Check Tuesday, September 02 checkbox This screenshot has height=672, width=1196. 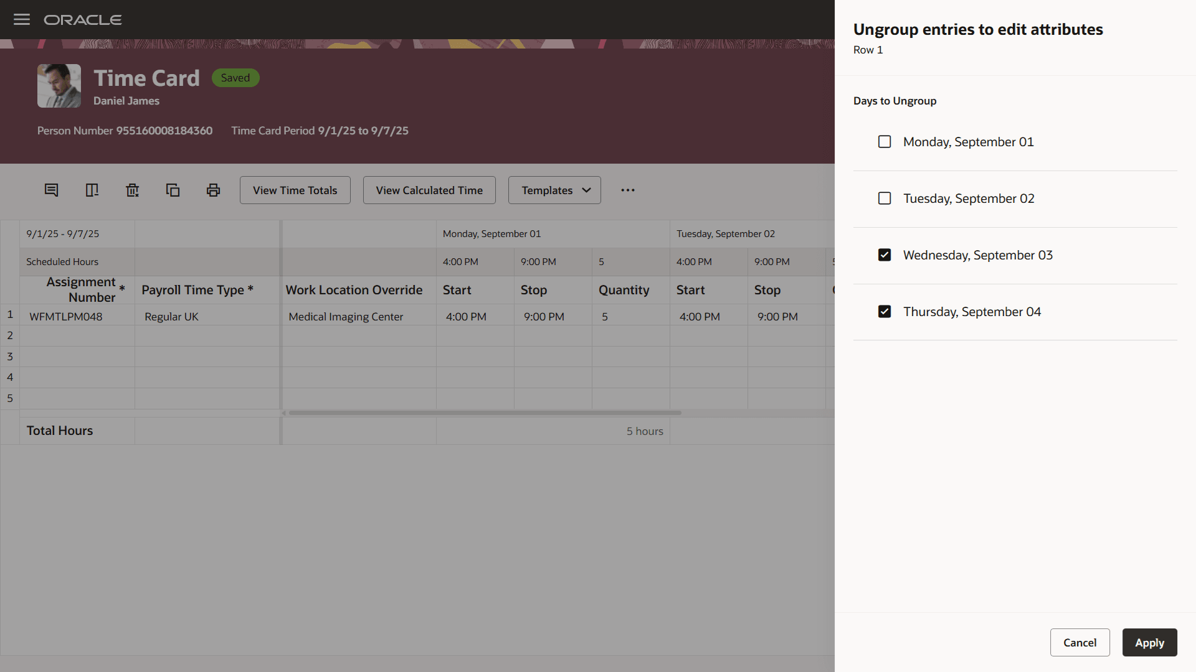(x=885, y=198)
